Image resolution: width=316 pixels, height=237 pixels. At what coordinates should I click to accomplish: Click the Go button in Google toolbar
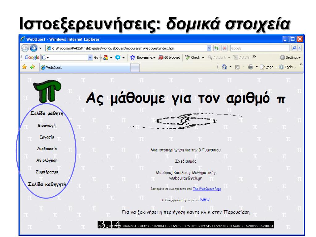tap(96, 58)
